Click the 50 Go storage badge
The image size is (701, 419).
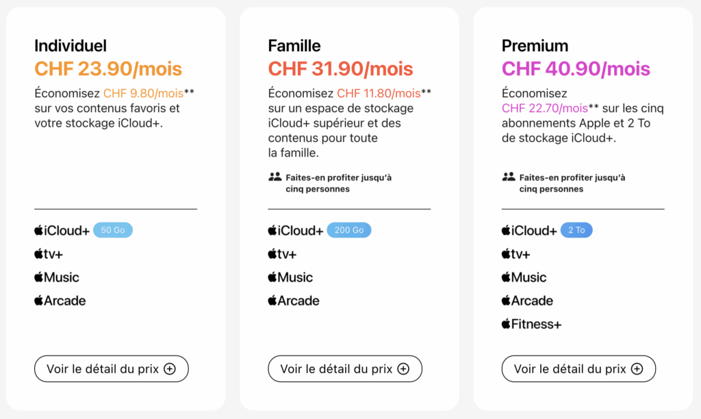pos(113,231)
